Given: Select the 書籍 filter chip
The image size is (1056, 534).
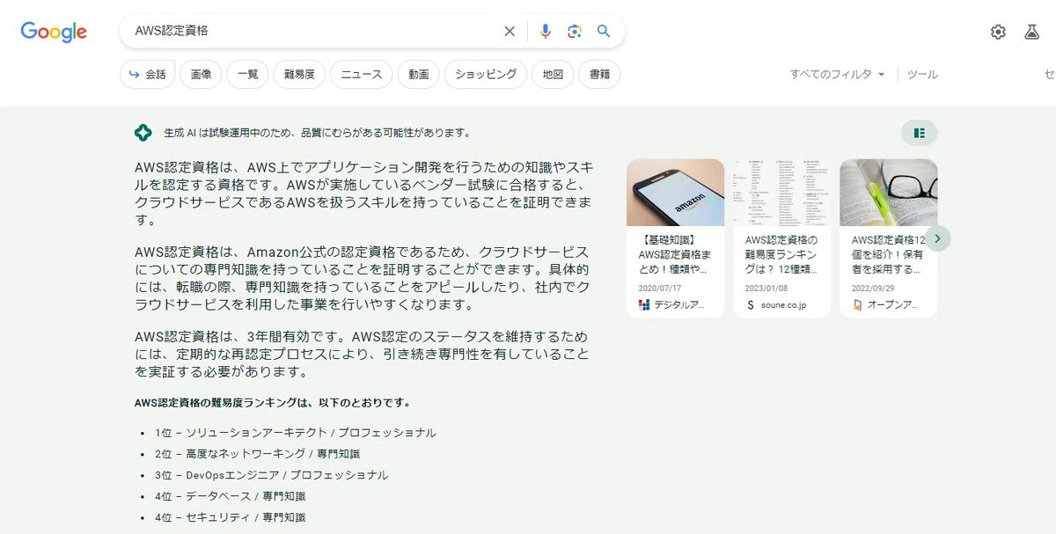Looking at the screenshot, I should pos(599,75).
